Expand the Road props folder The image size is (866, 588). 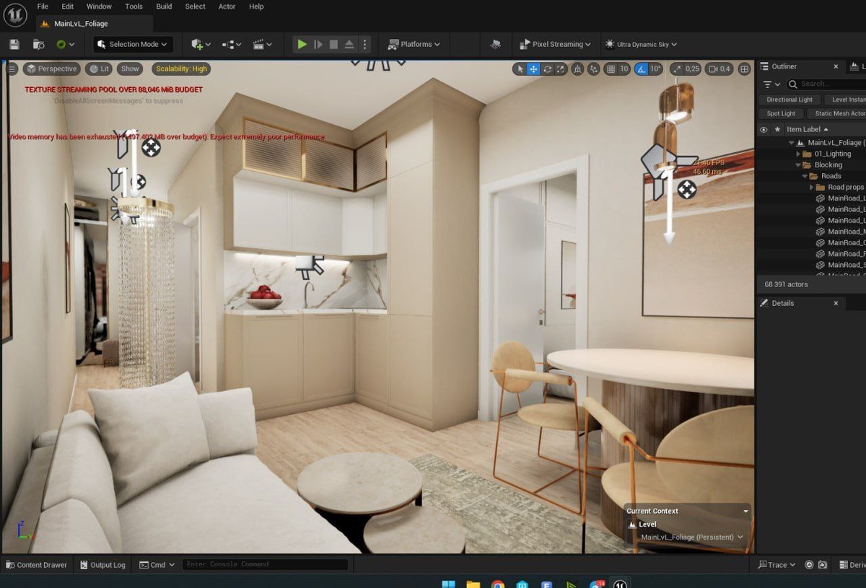coord(811,187)
